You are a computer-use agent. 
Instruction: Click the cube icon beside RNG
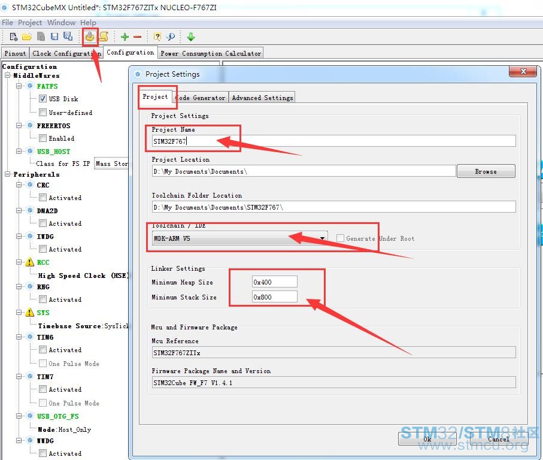coord(30,286)
